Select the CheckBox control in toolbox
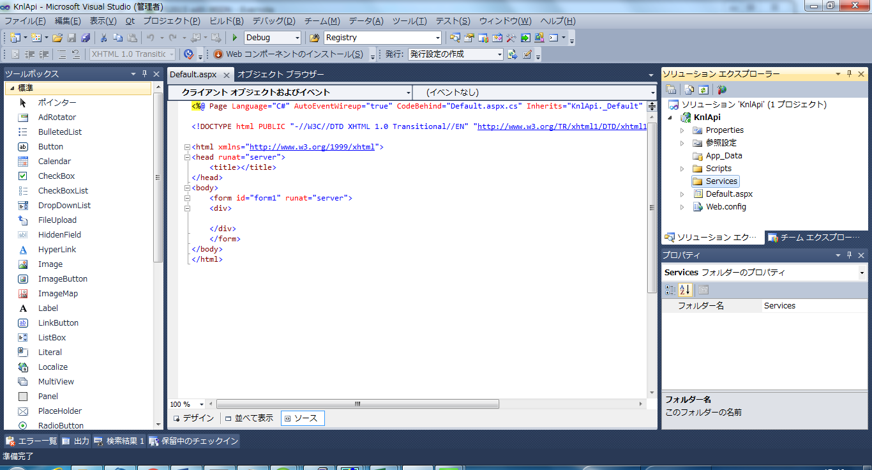 pos(56,176)
